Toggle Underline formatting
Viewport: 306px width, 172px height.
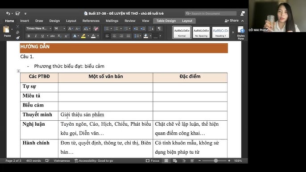coord(42,36)
